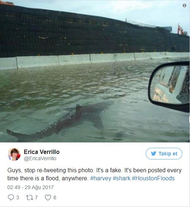This screenshot has width=190, height=207.
Task: Open the #harvey hashtag link
Action: (101, 178)
